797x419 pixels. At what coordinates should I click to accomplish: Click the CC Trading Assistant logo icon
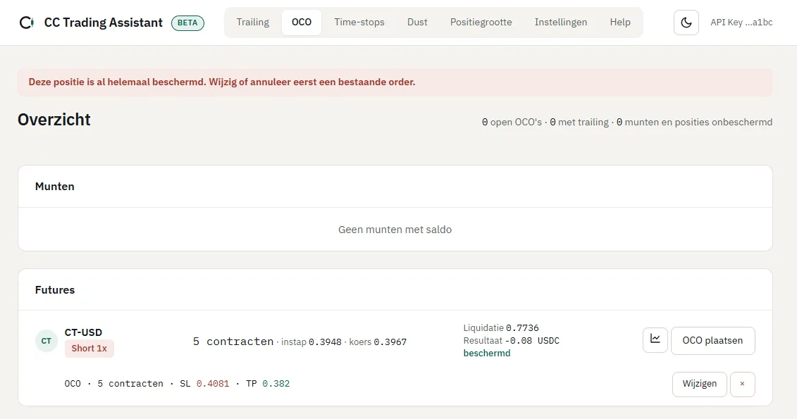(x=27, y=23)
